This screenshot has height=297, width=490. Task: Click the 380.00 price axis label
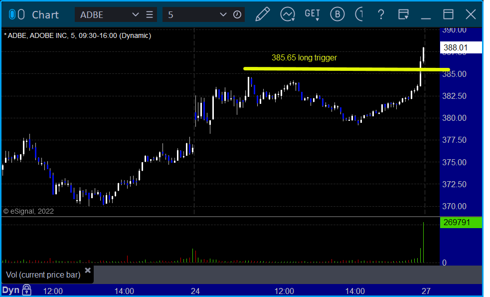(454, 118)
